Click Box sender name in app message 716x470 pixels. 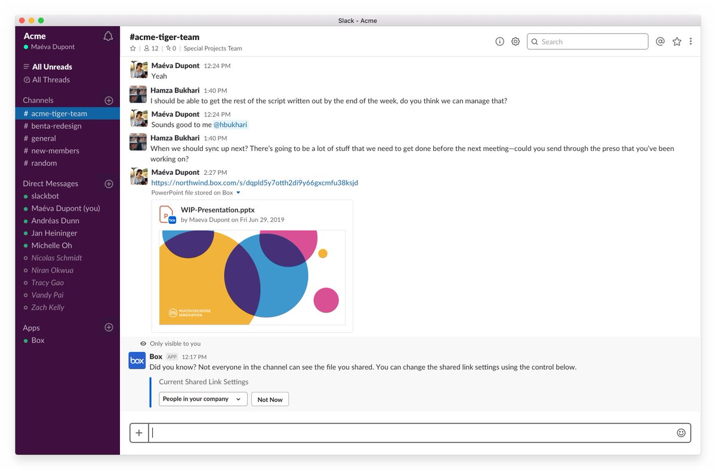tap(156, 357)
